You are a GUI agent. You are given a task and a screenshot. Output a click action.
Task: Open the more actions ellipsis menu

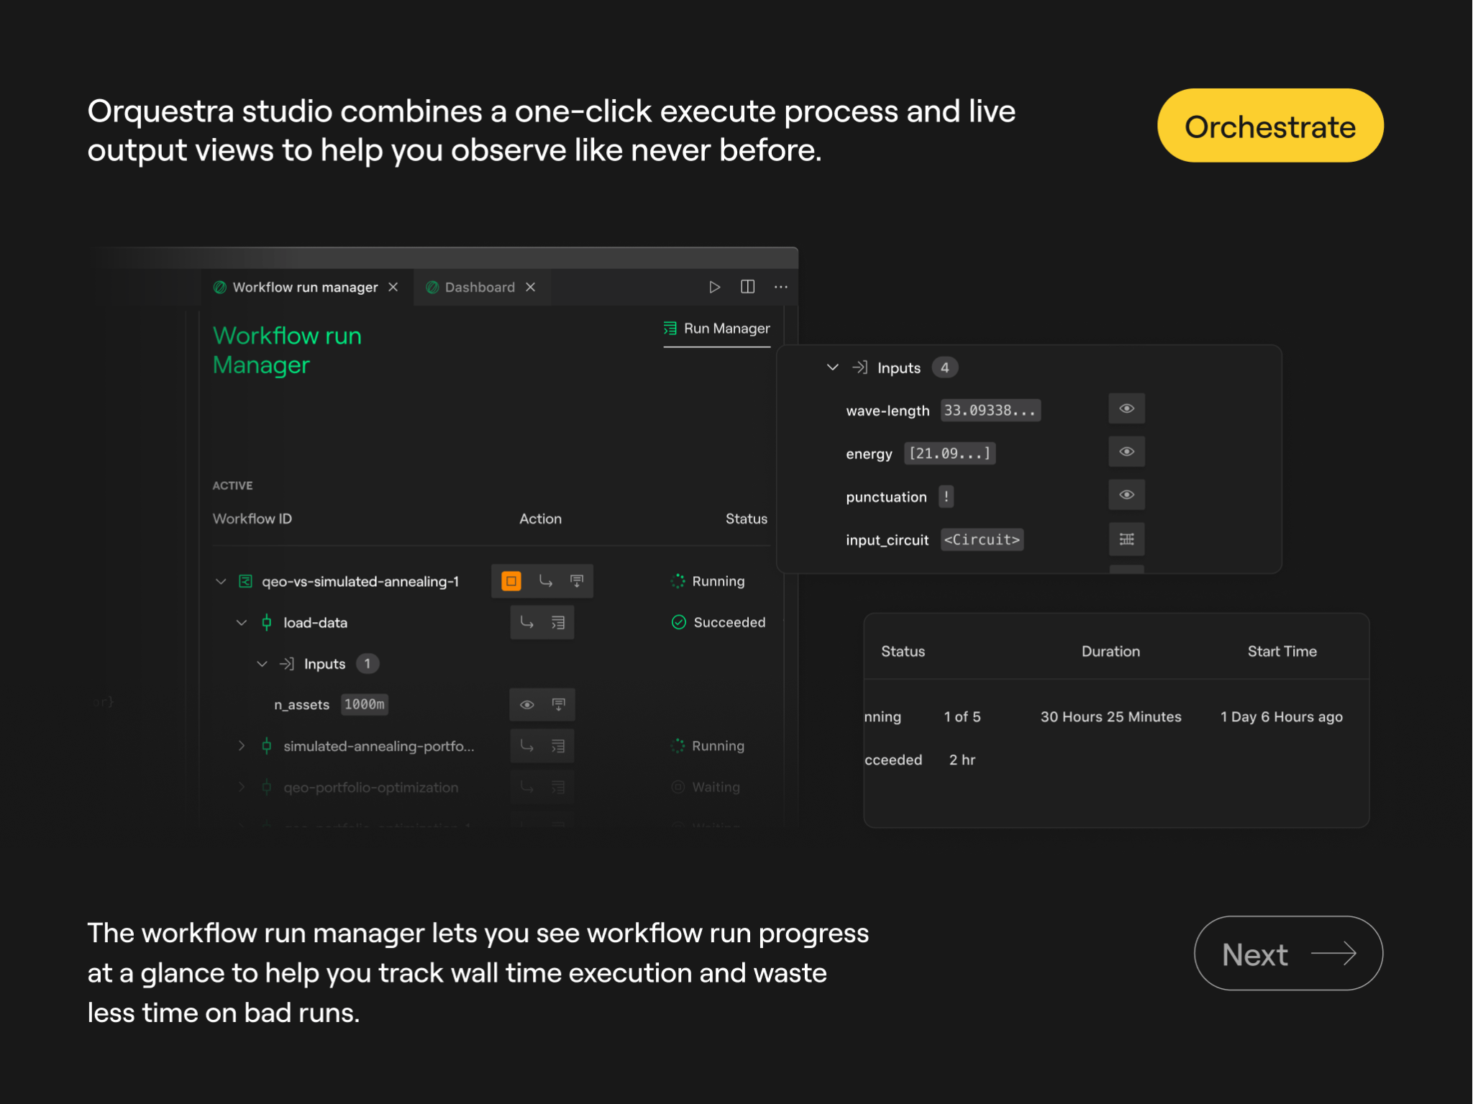point(781,287)
